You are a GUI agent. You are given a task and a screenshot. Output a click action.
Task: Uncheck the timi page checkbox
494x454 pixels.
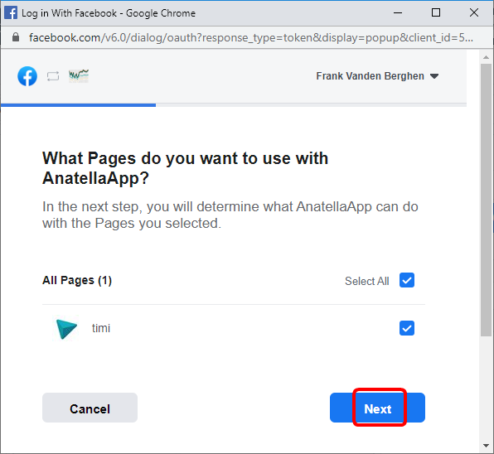tap(407, 328)
